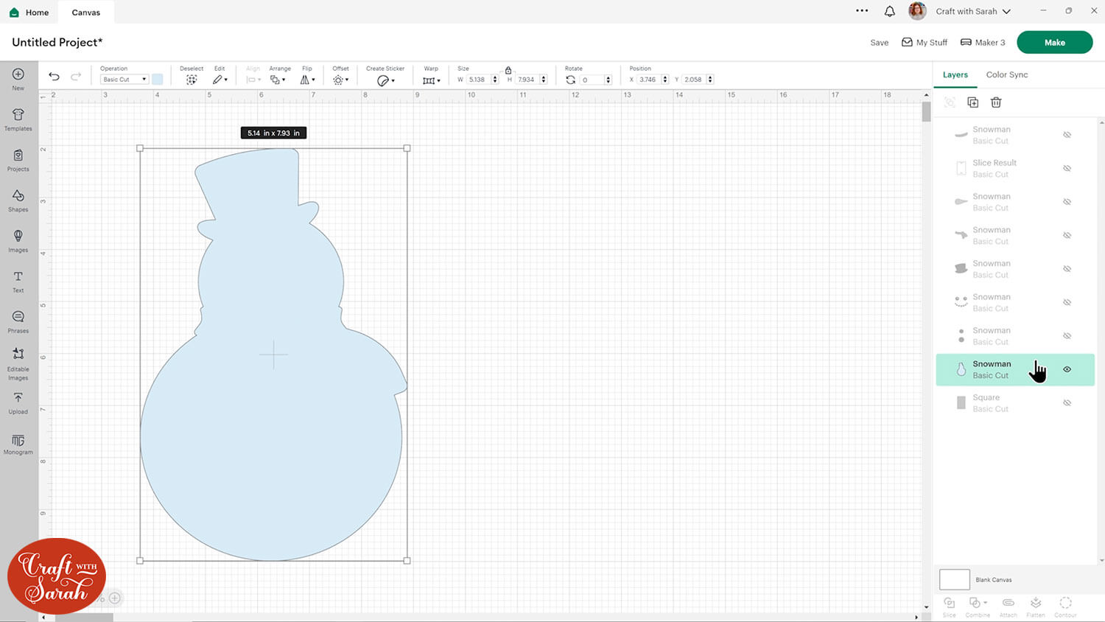Open notifications bell
This screenshot has width=1105, height=622.
890,11
